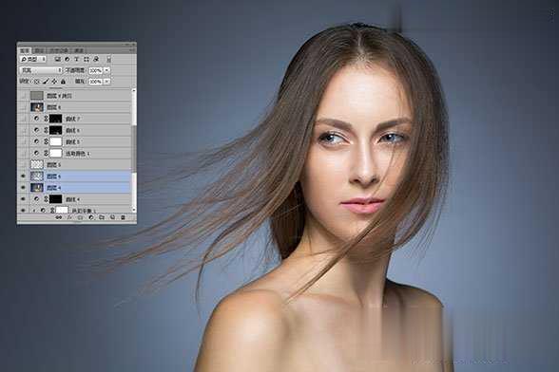Click the 曲线 6 adjustment icon
This screenshot has width=559, height=372.
[36, 130]
